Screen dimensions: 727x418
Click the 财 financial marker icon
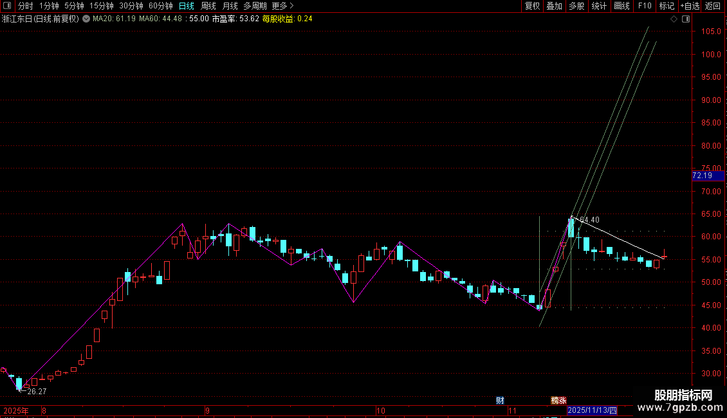click(500, 401)
